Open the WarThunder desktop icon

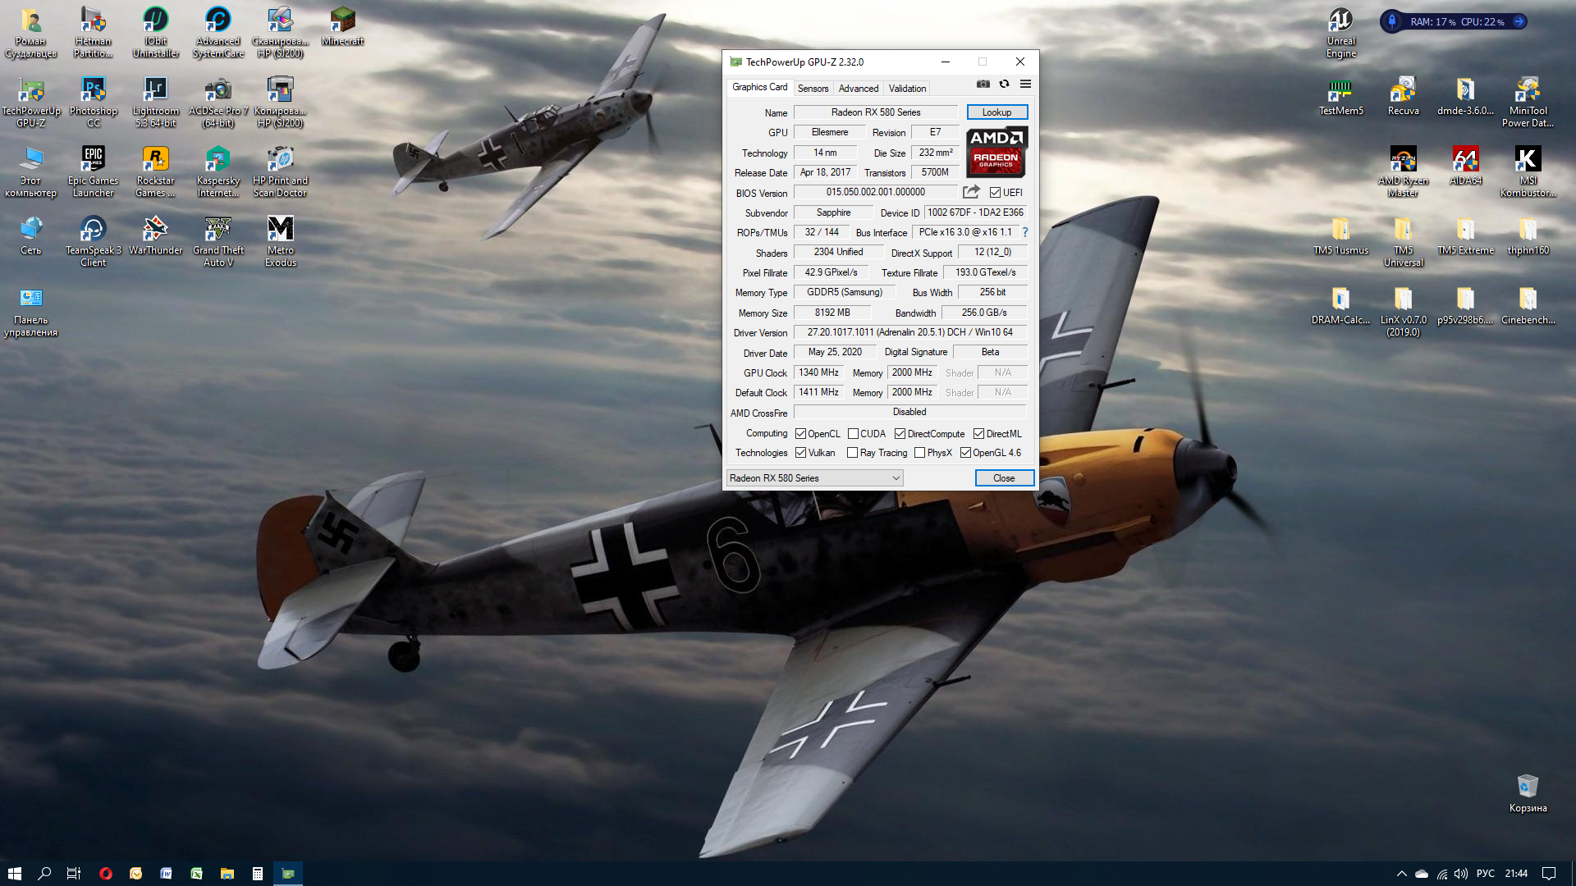[x=155, y=230]
